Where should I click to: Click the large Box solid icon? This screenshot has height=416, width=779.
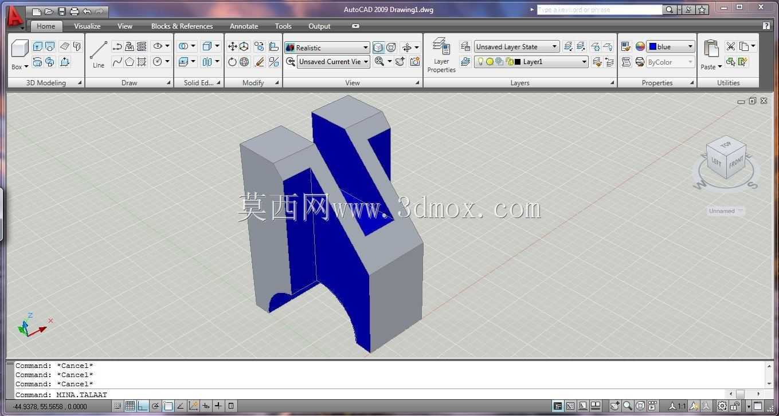click(19, 49)
